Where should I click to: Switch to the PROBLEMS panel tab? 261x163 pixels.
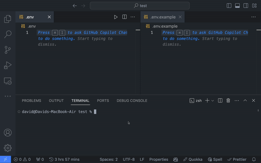click(x=31, y=101)
